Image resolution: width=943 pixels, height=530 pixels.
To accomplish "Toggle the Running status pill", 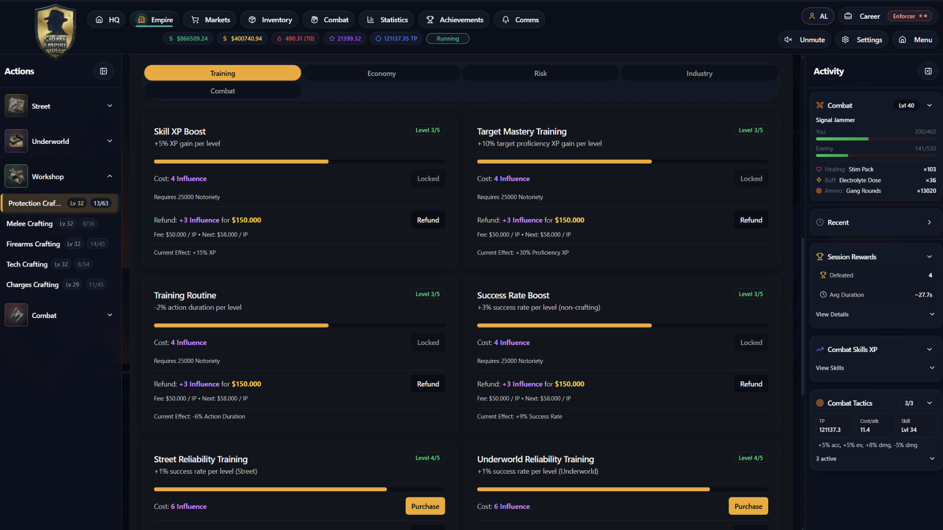I will (x=447, y=39).
